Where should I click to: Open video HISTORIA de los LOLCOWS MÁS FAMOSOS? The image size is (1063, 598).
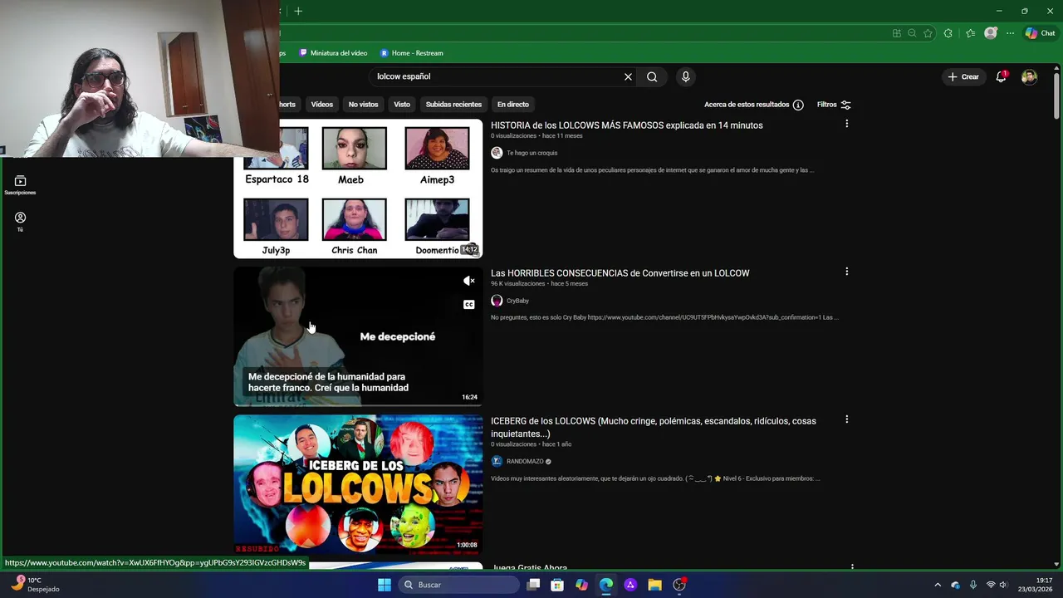626,125
